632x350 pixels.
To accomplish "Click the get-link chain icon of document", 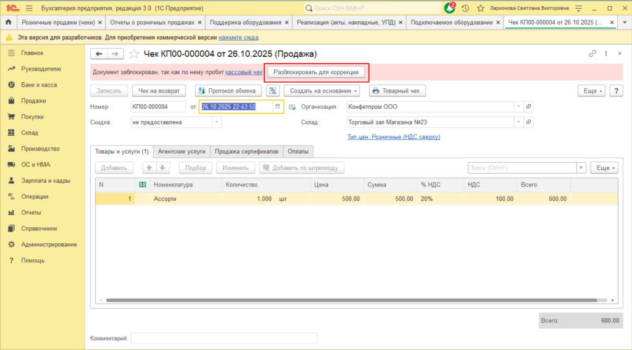I will tap(593, 54).
